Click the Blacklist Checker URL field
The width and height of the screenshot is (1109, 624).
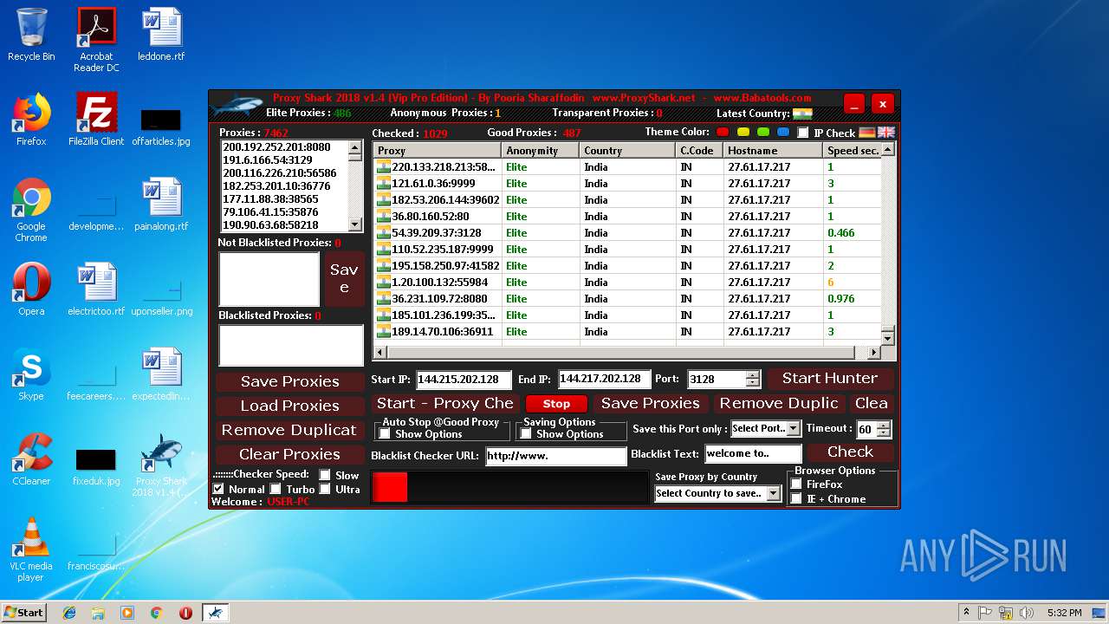(x=555, y=456)
